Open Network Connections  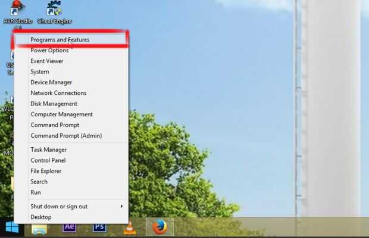click(x=71, y=93)
